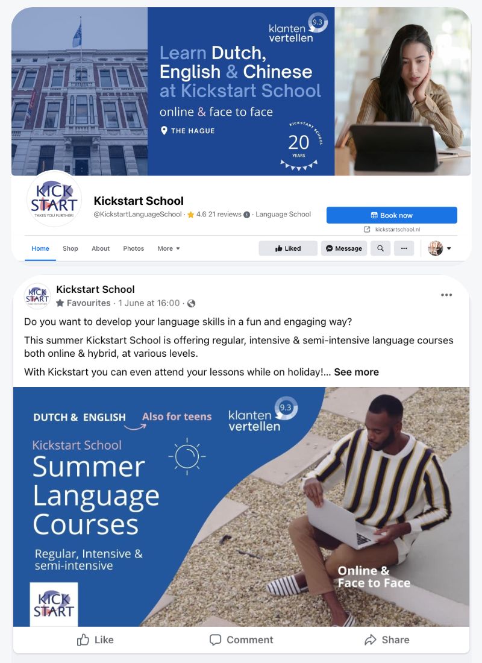Click the globe public audience icon
The height and width of the screenshot is (663, 482).
coord(191,303)
